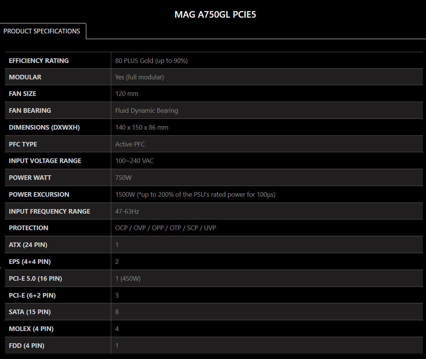Click the Efficiency Rating row label
426x359 pixels.
point(39,61)
